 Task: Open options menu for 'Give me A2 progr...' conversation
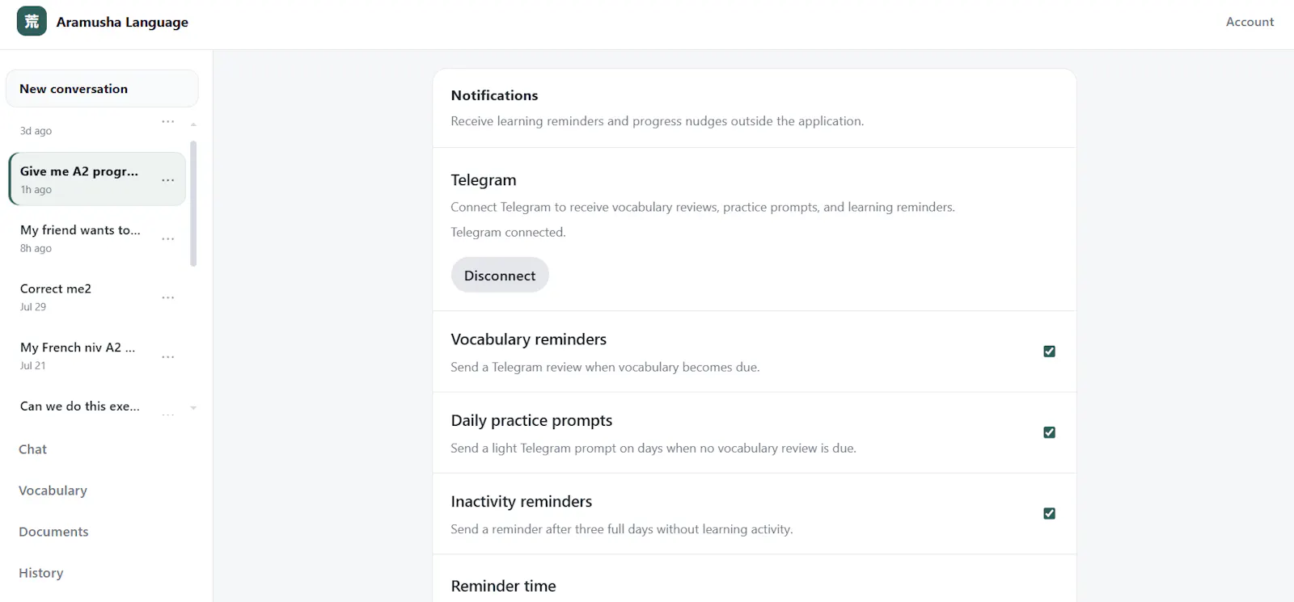[x=168, y=180]
